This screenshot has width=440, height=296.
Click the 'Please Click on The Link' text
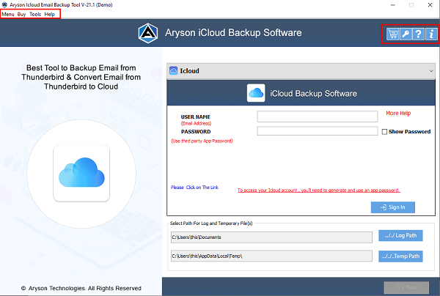click(194, 188)
